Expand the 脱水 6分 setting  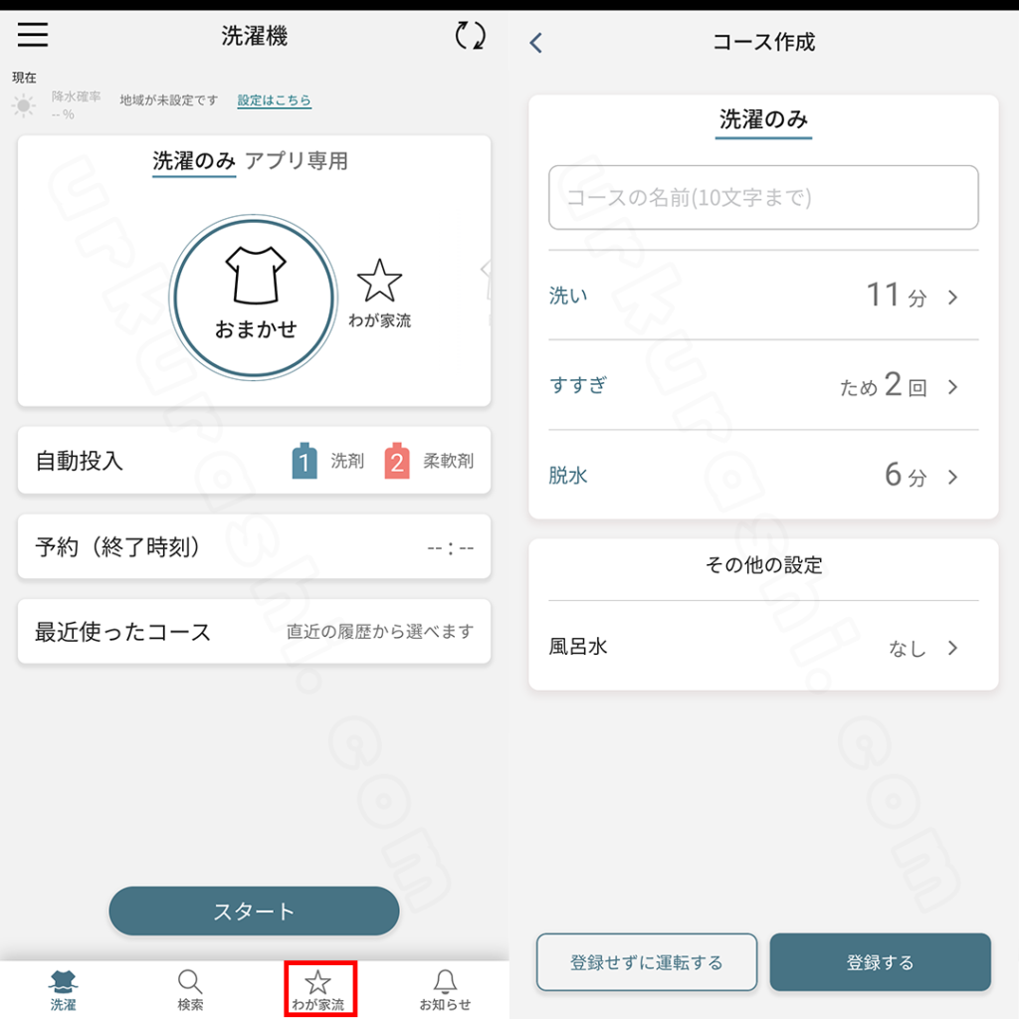(763, 476)
